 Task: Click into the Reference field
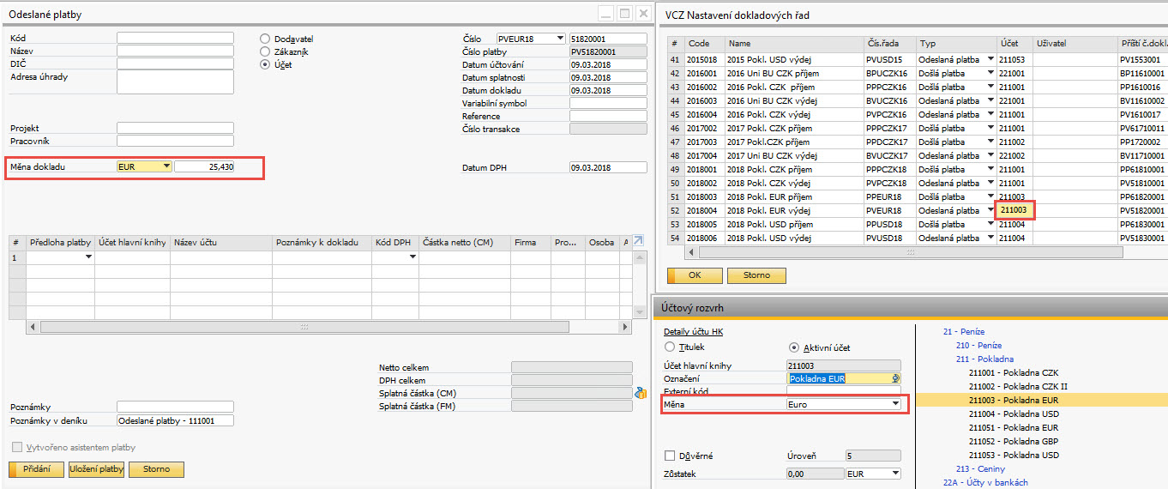[x=608, y=116]
